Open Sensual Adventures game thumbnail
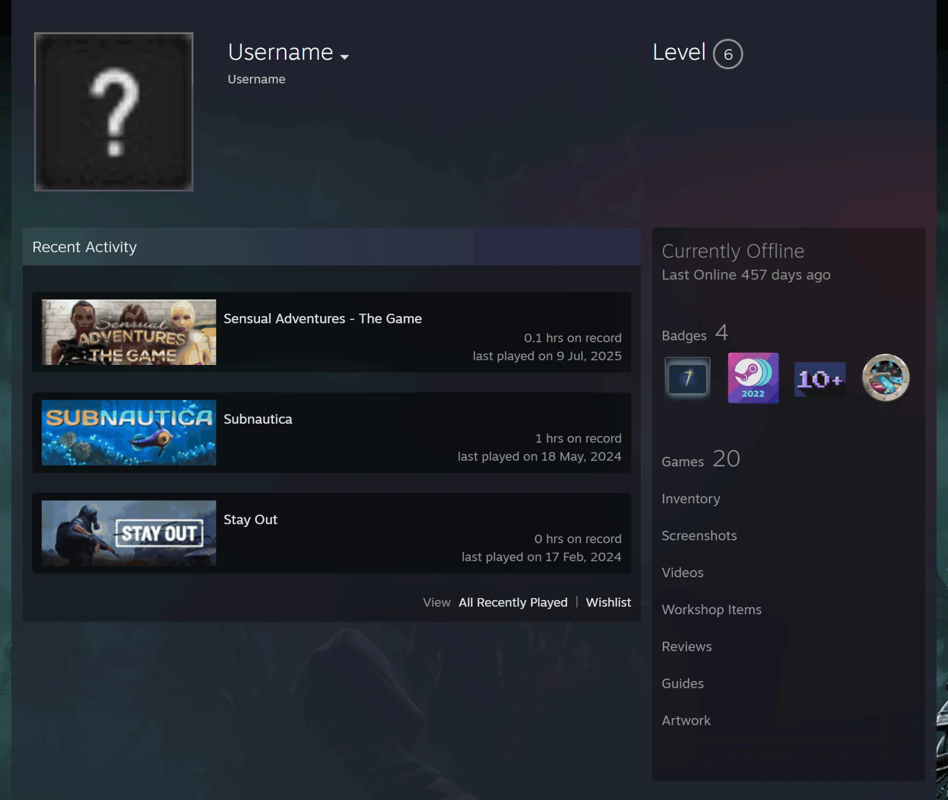Screen dimensions: 948x800 (129, 332)
